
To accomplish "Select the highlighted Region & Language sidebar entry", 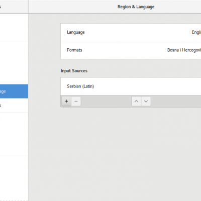I will coord(14,91).
